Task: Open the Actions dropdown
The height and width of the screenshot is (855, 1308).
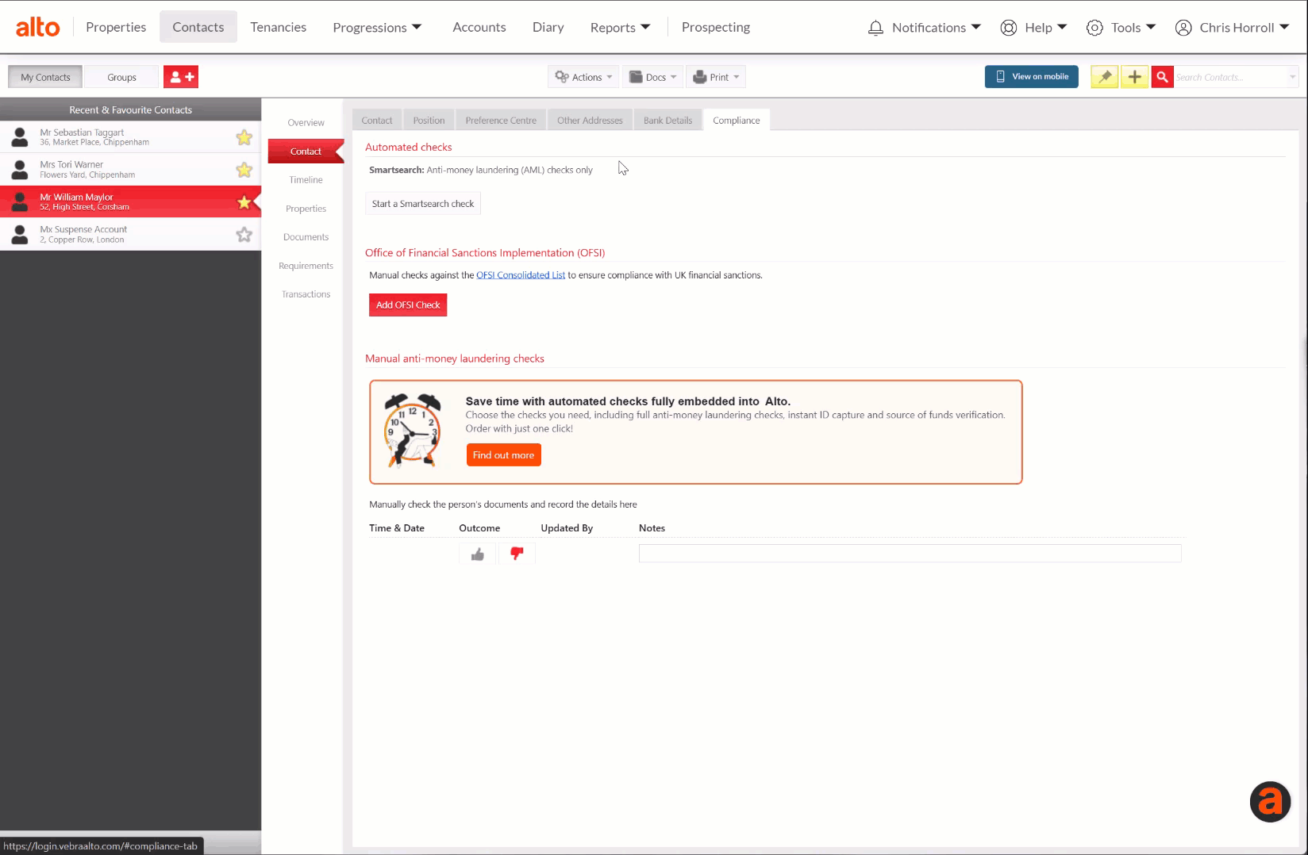Action: pyautogui.click(x=583, y=76)
